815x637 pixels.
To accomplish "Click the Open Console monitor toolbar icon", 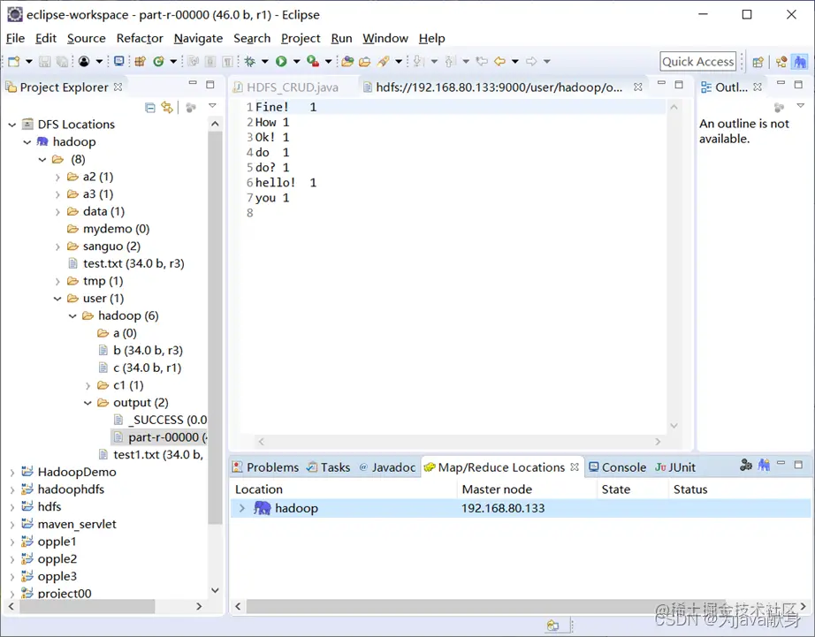I will pos(119,61).
